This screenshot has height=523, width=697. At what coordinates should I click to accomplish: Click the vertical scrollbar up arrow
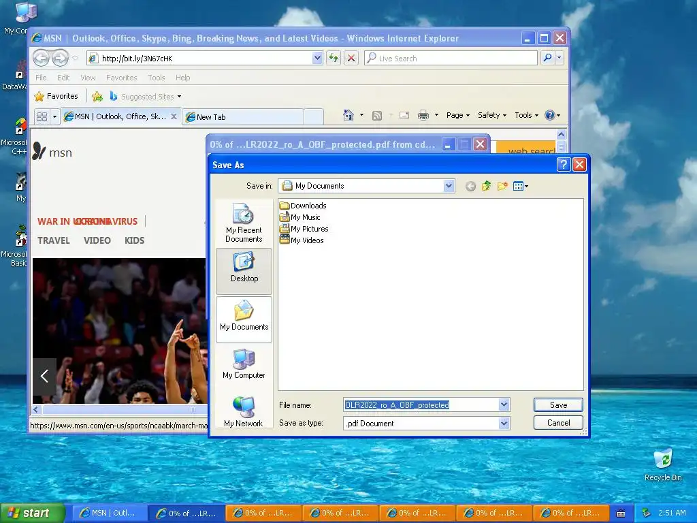(561, 134)
